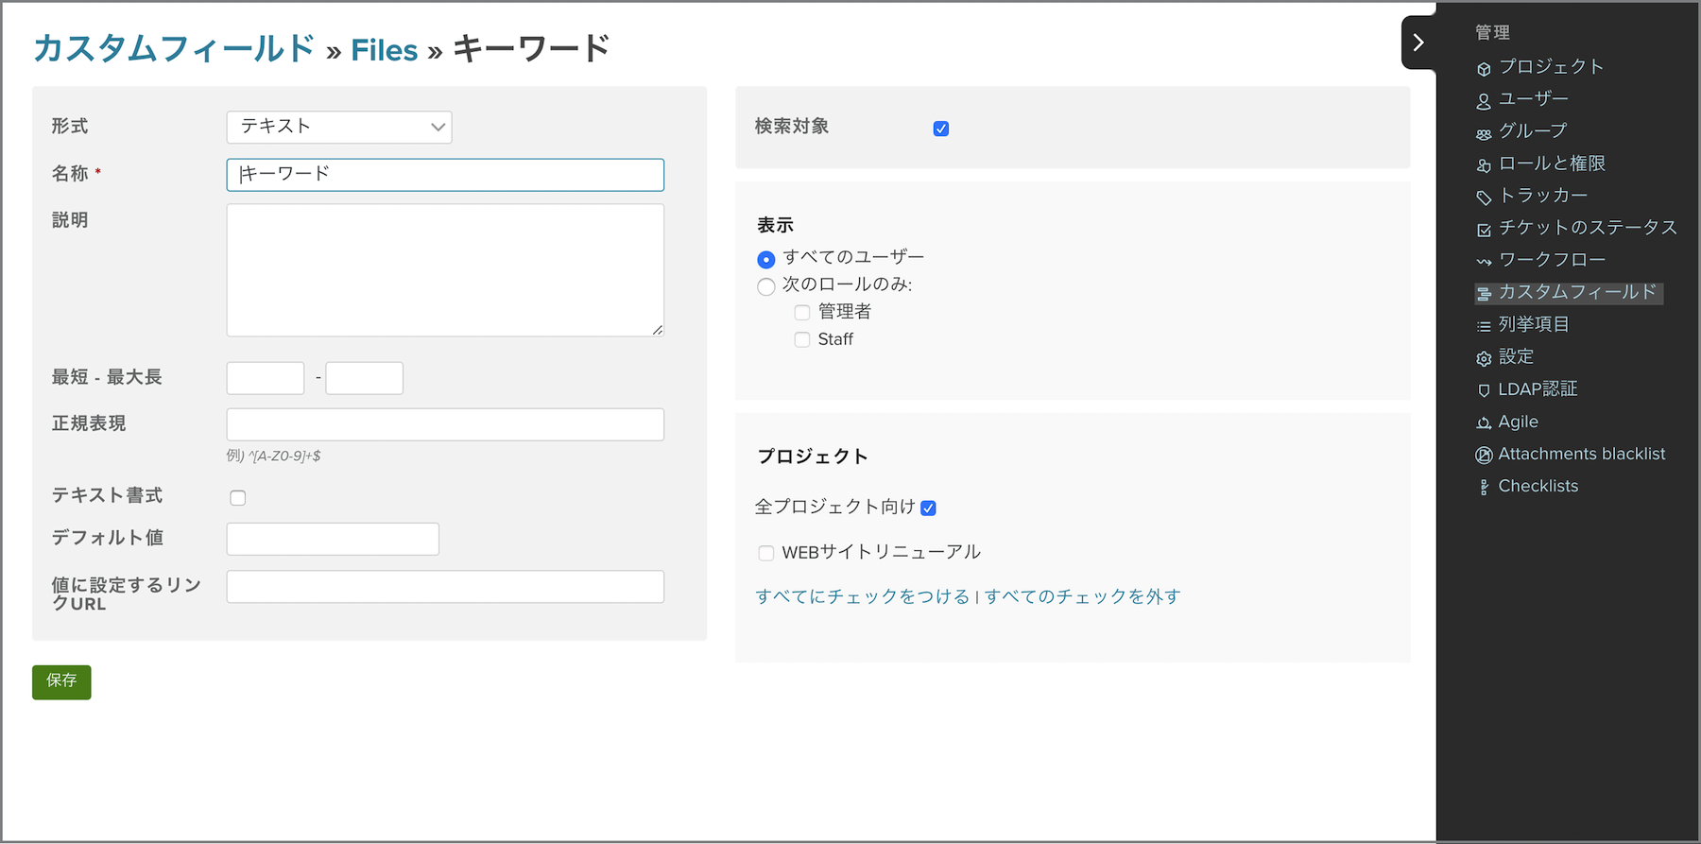This screenshot has width=1701, height=844.
Task: Click the ロールと権限 icon in sidebar
Action: point(1484,165)
